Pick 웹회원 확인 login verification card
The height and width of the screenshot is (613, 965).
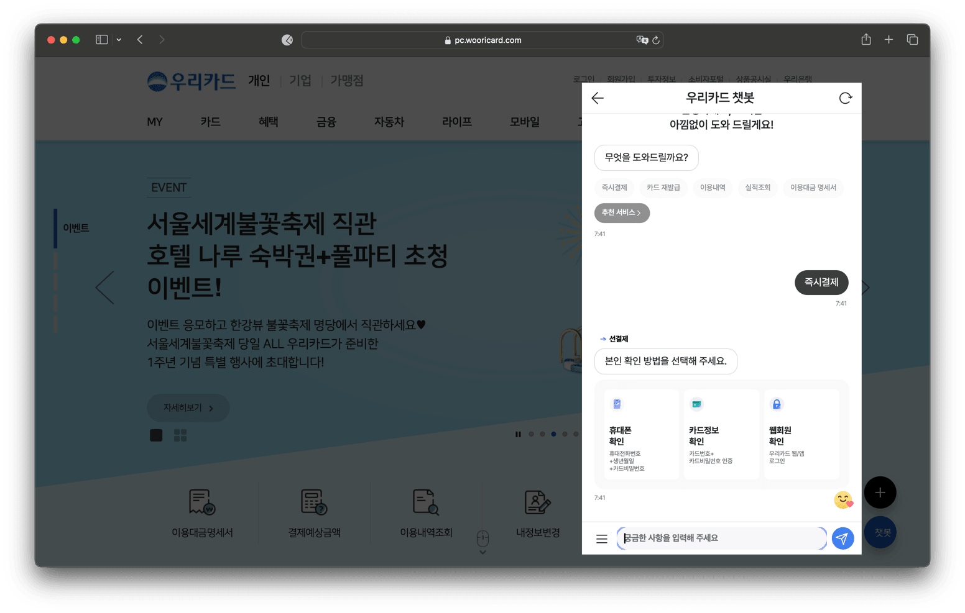(801, 434)
